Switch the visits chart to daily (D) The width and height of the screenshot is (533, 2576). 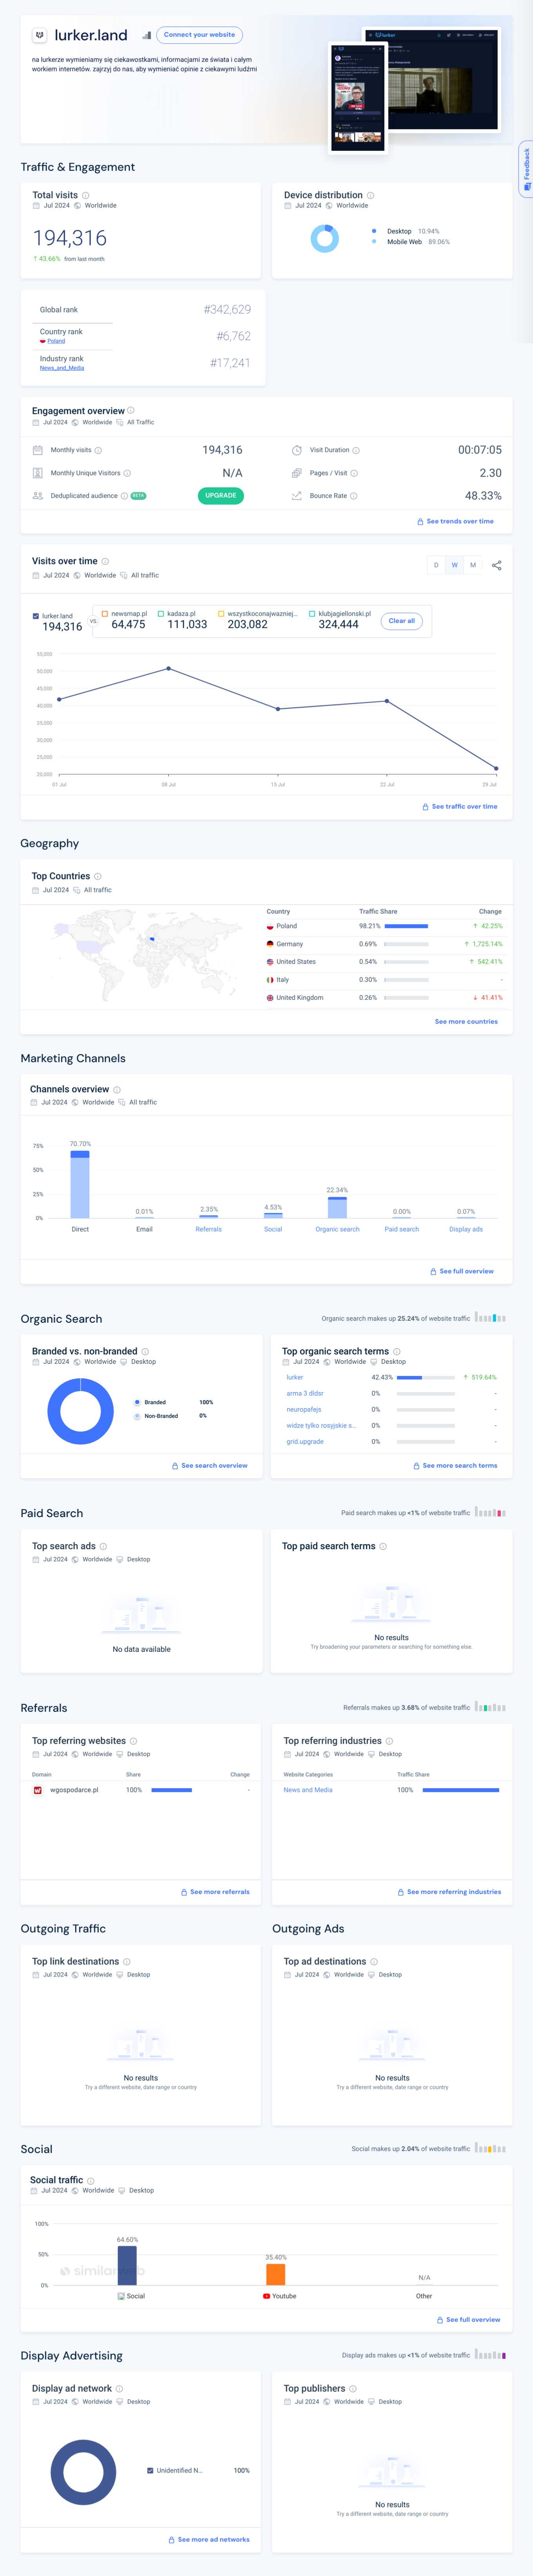tap(436, 565)
